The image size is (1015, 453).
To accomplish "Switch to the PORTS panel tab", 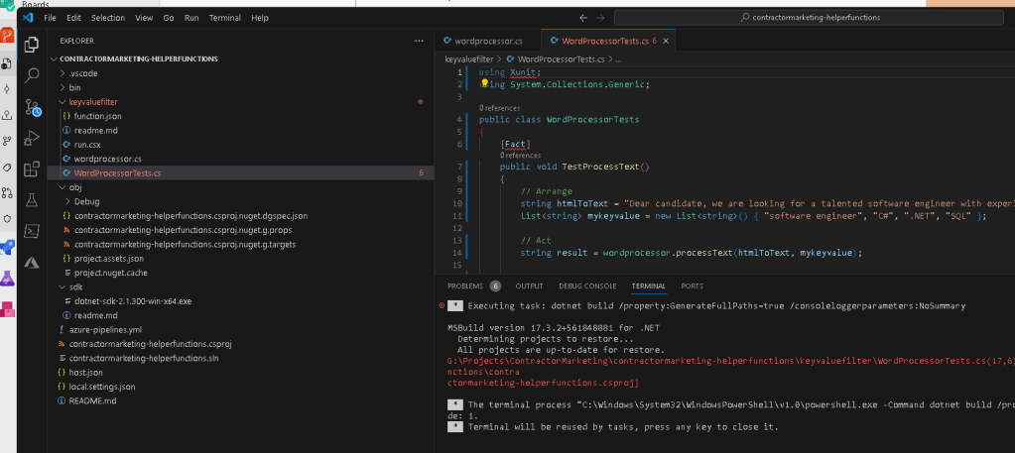I will click(692, 286).
